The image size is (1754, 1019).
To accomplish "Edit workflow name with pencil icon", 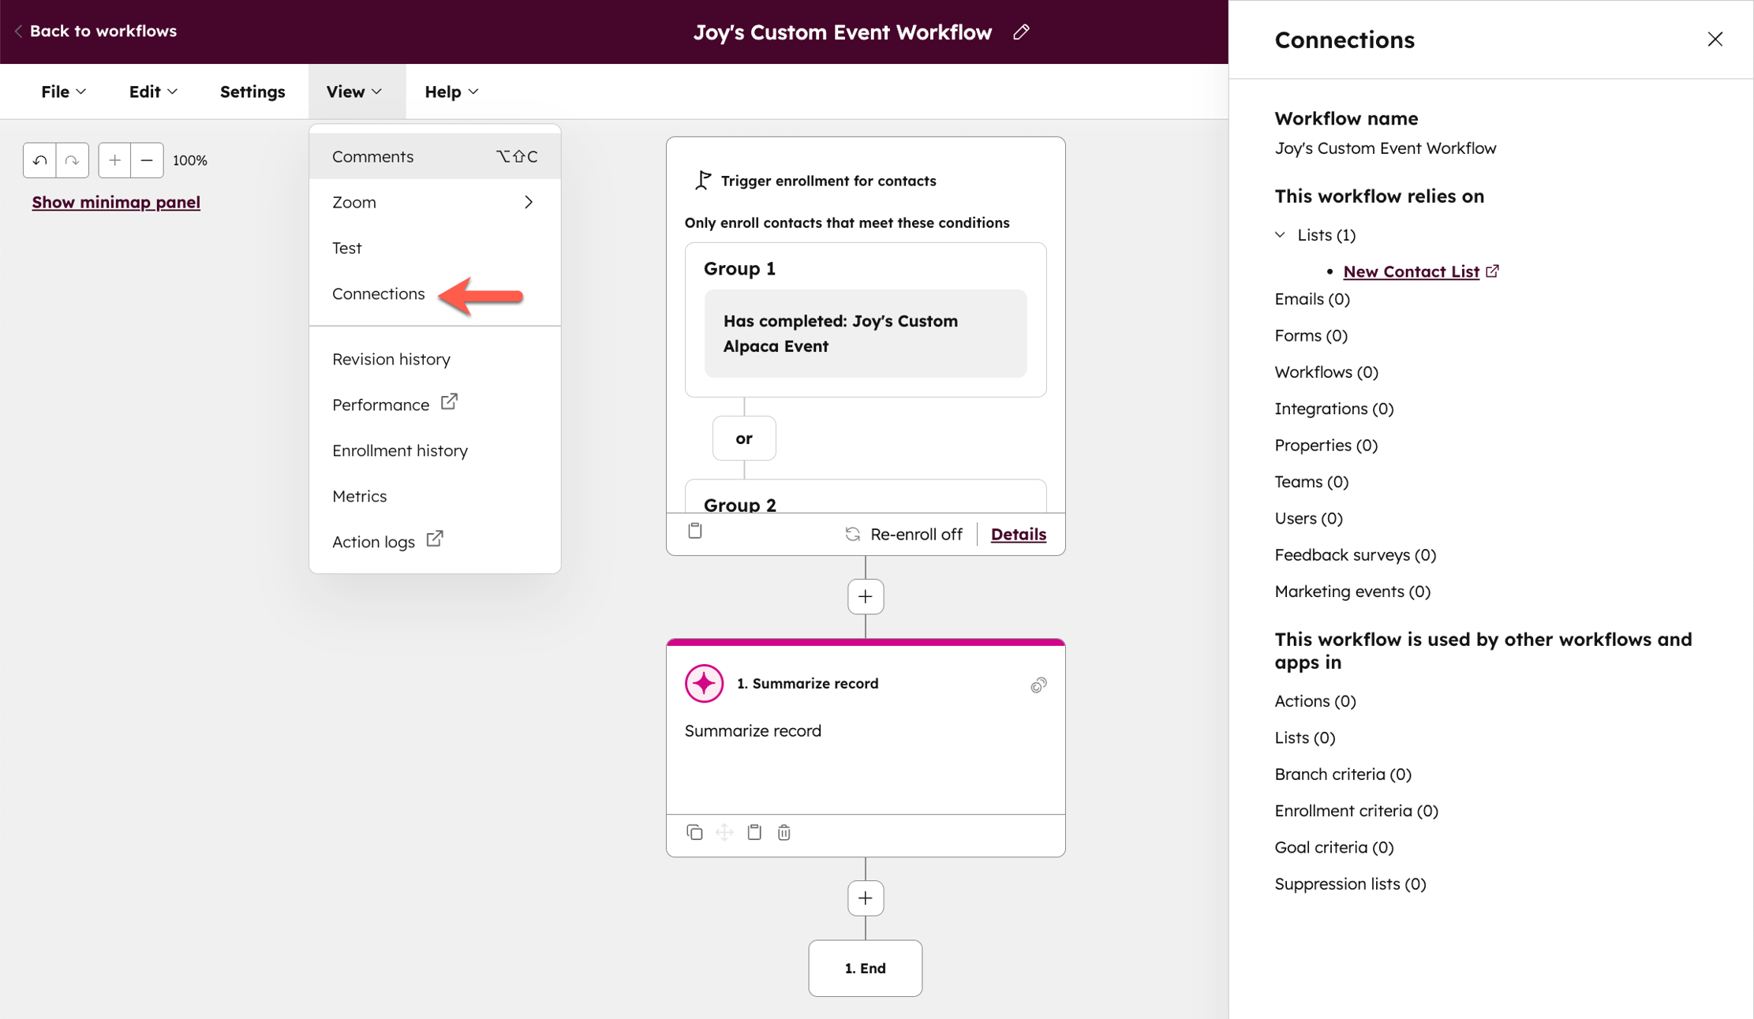I will tap(1021, 32).
